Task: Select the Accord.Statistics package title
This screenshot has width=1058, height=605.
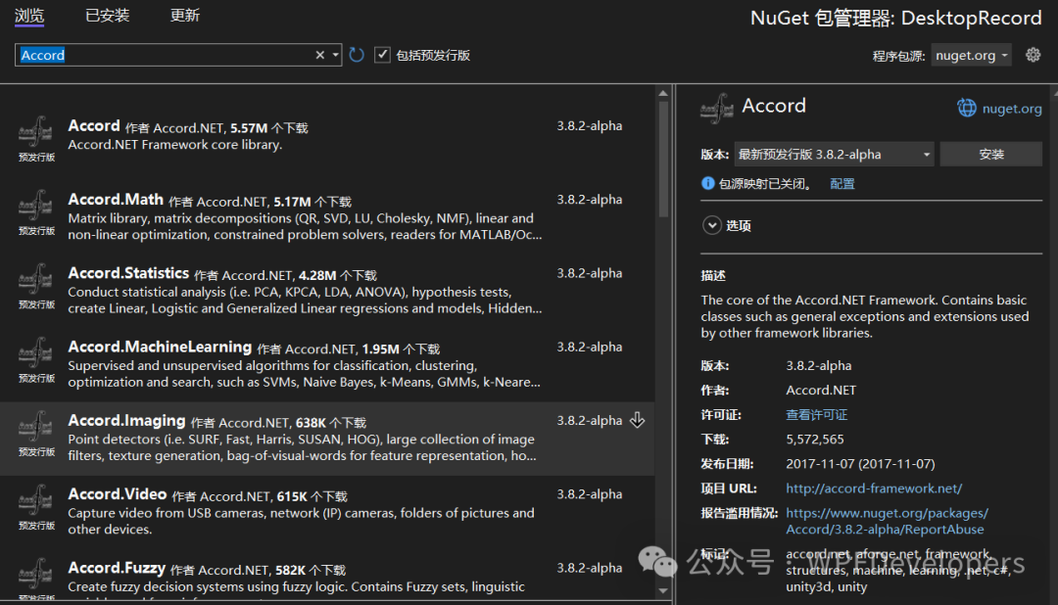Action: point(128,273)
